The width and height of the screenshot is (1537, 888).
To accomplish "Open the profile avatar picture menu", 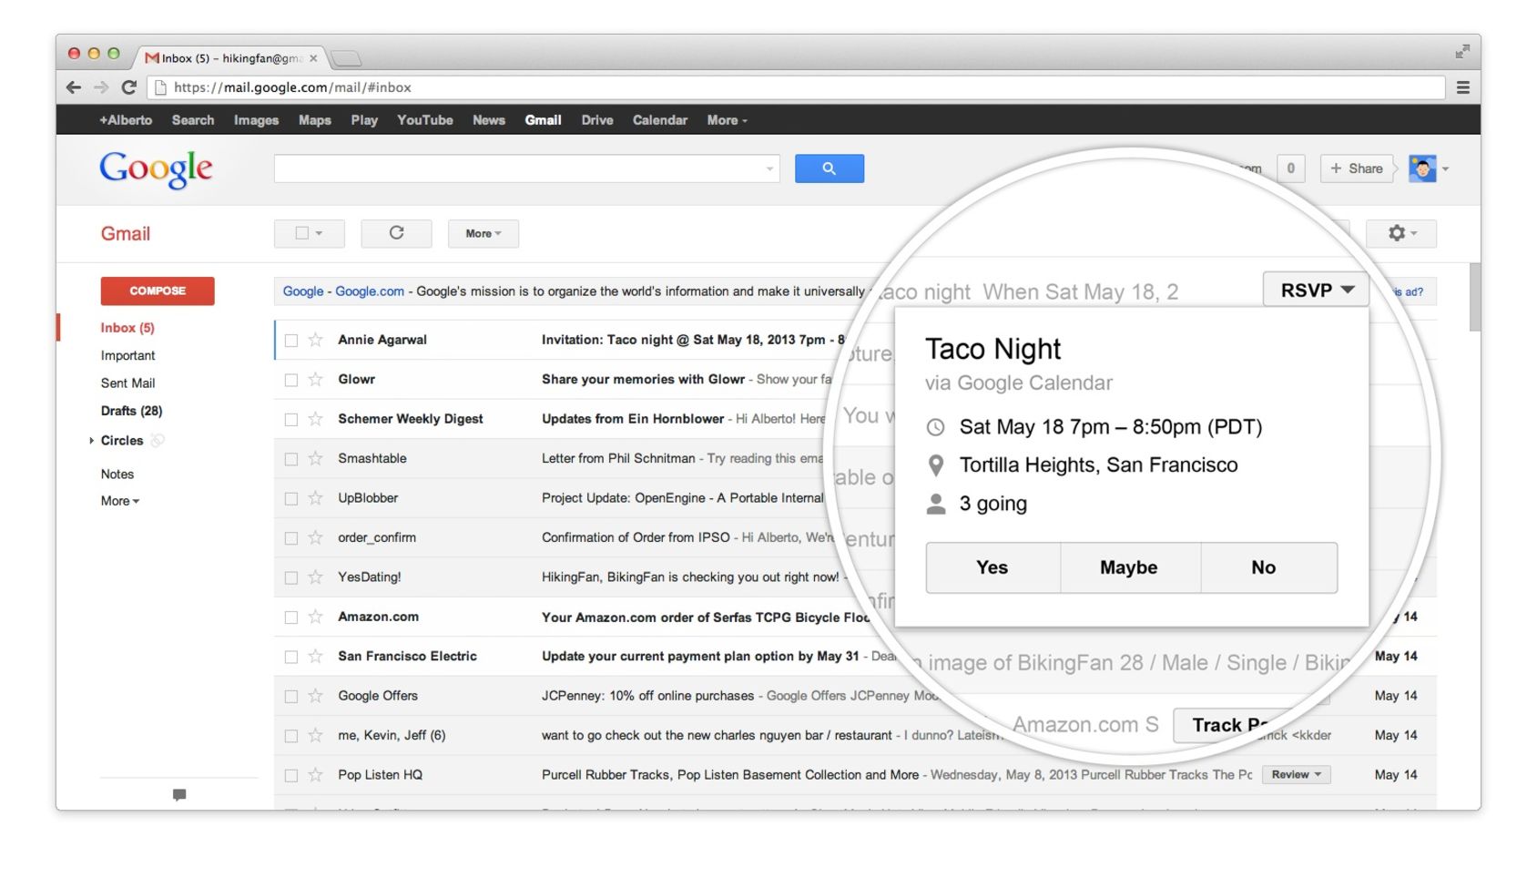I will pyautogui.click(x=1422, y=168).
